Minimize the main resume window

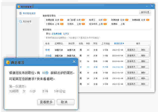(x=147, y=6)
